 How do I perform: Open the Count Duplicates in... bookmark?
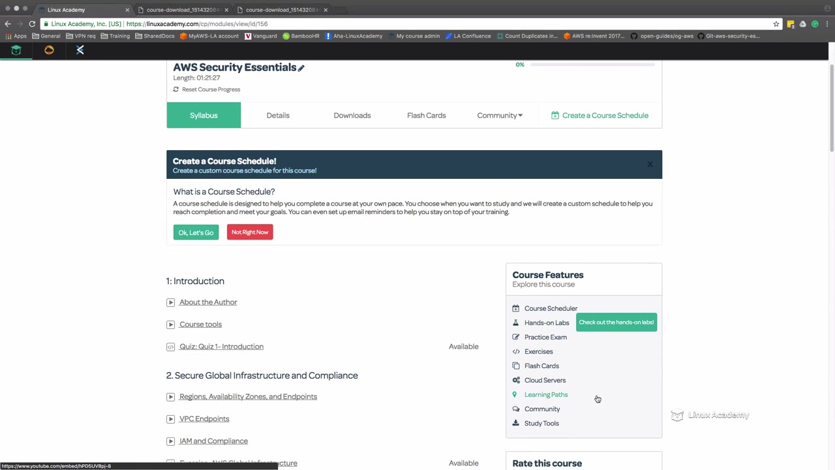pyautogui.click(x=527, y=36)
